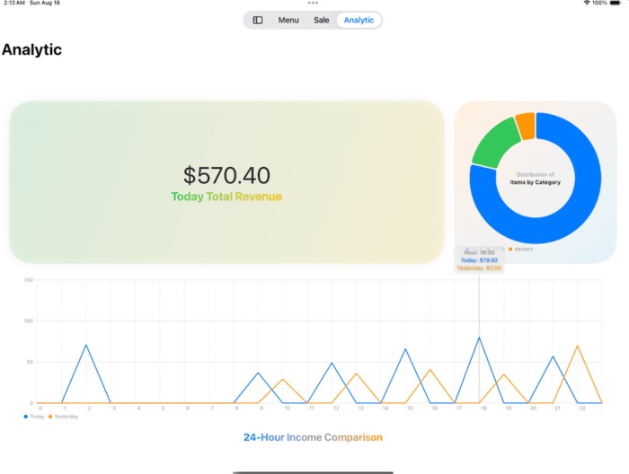
Task: Switch to the Menu tab
Action: 288,20
